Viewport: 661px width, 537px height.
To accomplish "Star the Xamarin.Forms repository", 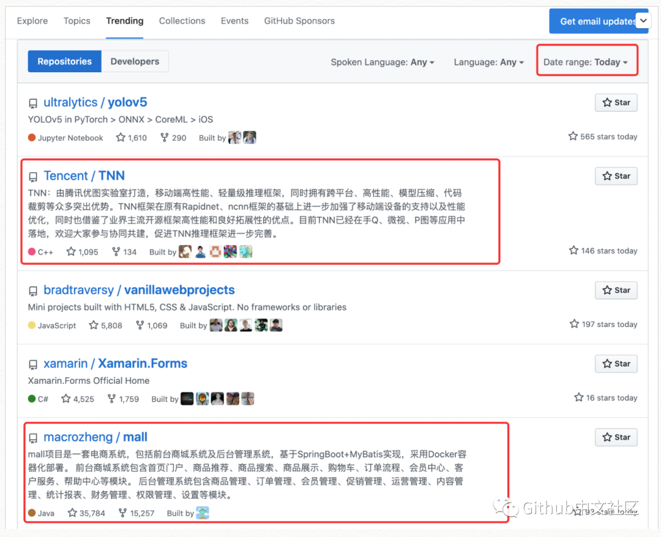I will click(616, 364).
